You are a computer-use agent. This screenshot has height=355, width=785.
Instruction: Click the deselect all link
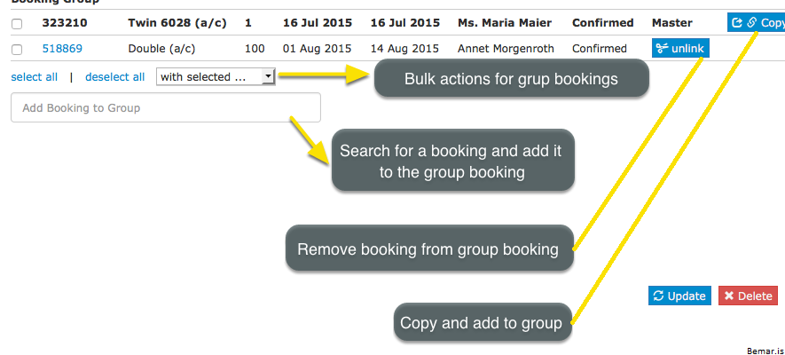pyautogui.click(x=114, y=77)
